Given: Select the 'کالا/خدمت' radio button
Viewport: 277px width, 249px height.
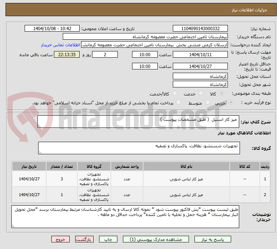Looking at the screenshot, I should (175, 93).
